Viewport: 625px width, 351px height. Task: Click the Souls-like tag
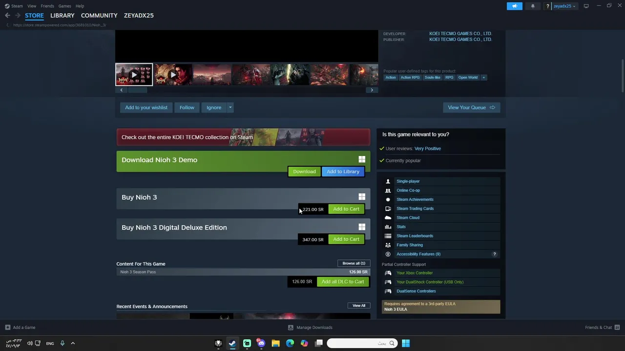(x=432, y=78)
